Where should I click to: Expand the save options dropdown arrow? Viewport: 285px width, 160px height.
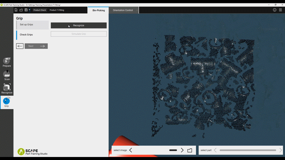(x=29, y=10)
